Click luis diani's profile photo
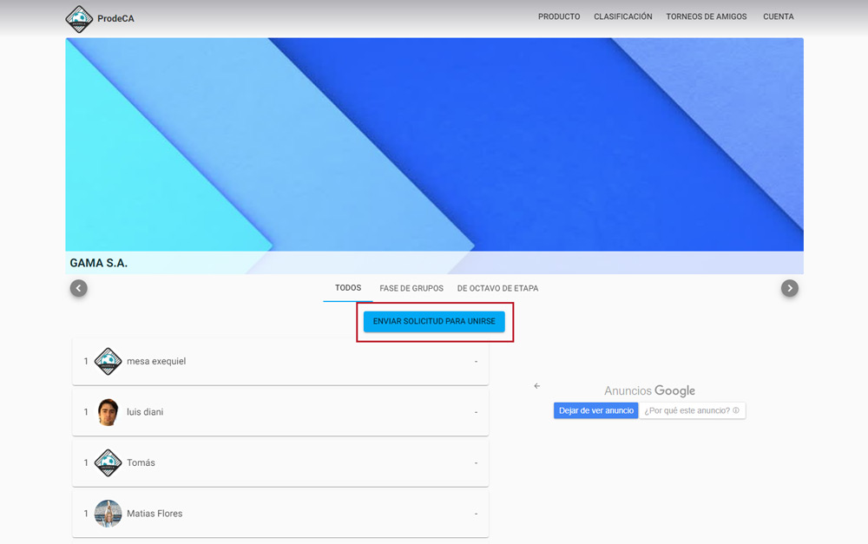This screenshot has height=544, width=868. pyautogui.click(x=108, y=412)
